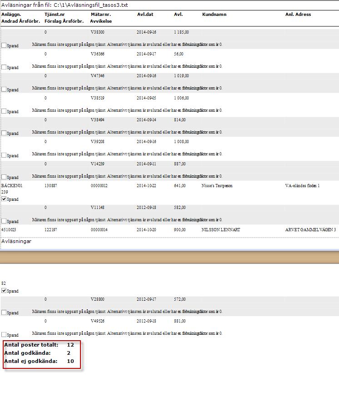This screenshot has width=339, height=402.
Task: Click the Anläggn. column header
Action: pyautogui.click(x=11, y=15)
